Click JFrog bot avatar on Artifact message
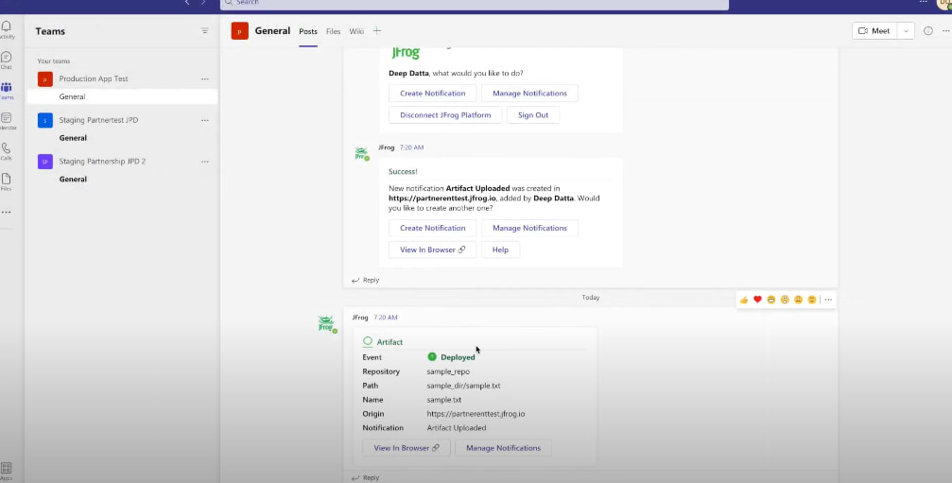Viewport: 952px width, 483px height. coord(327,324)
